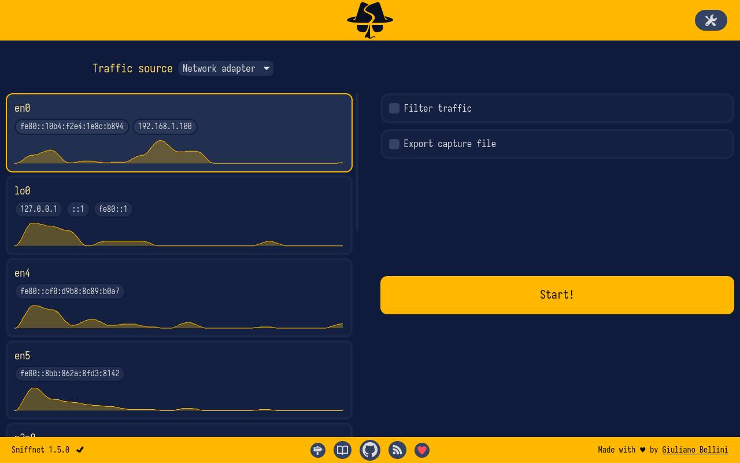The width and height of the screenshot is (740, 463).
Task: Click the RSS news feed icon
Action: coord(397,450)
